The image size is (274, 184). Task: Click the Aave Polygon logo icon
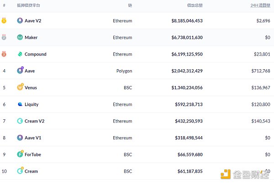pyautogui.click(x=20, y=71)
